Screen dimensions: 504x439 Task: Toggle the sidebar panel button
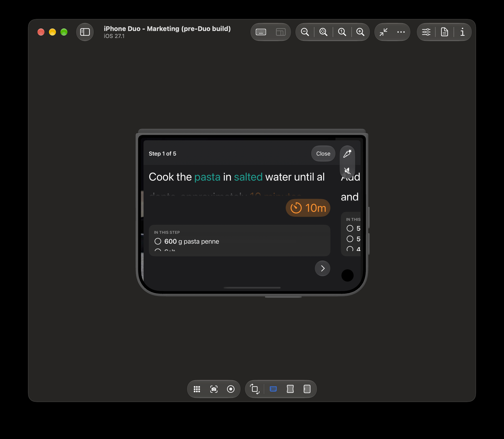tap(85, 32)
